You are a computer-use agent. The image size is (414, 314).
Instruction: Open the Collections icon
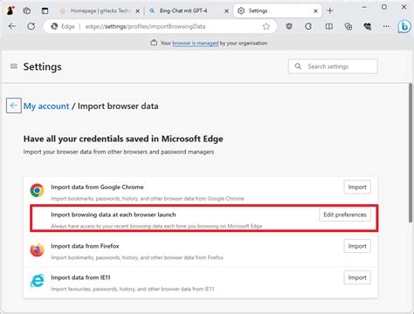click(x=348, y=27)
